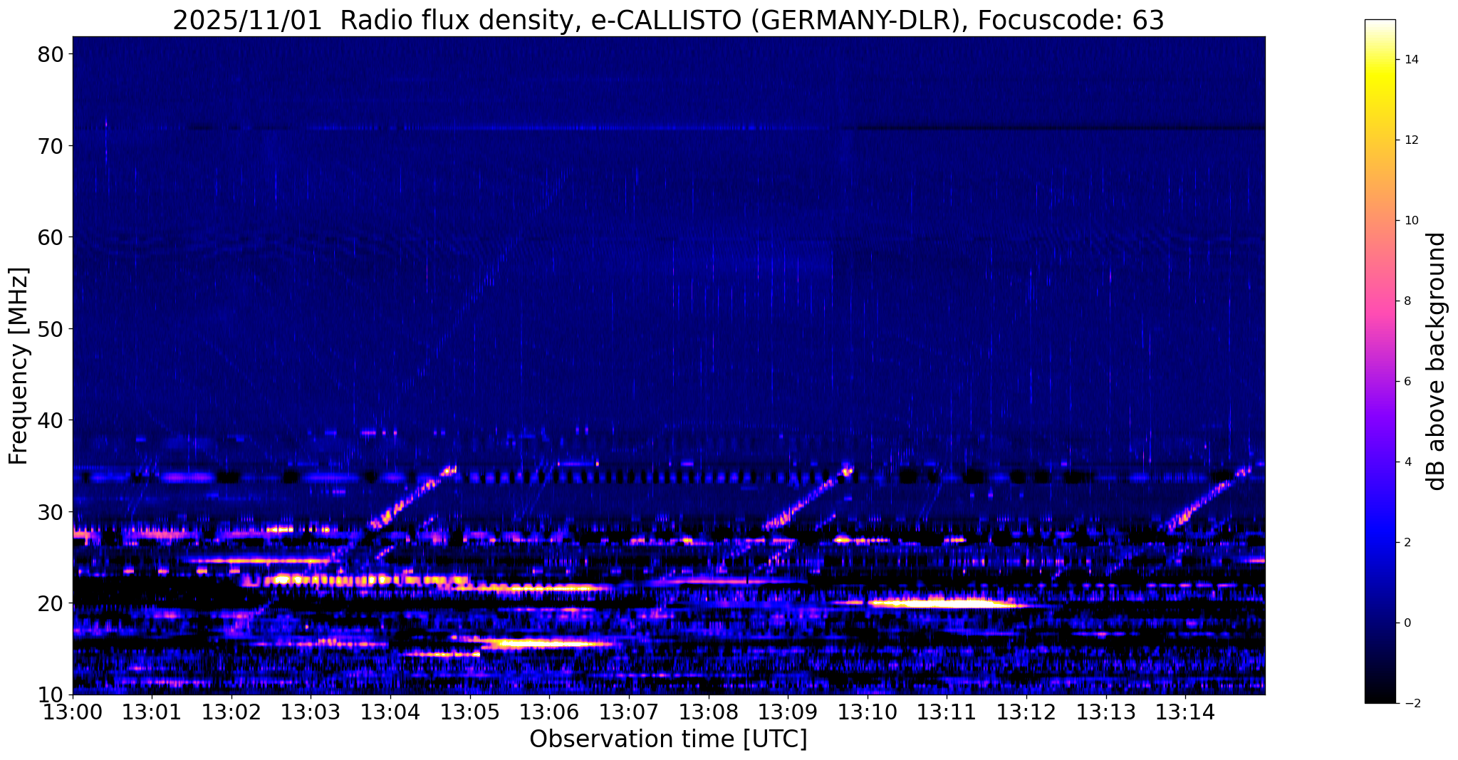
Task: Click the rising diagonal sweep ending near 13:04:50
Action: [x=412, y=499]
